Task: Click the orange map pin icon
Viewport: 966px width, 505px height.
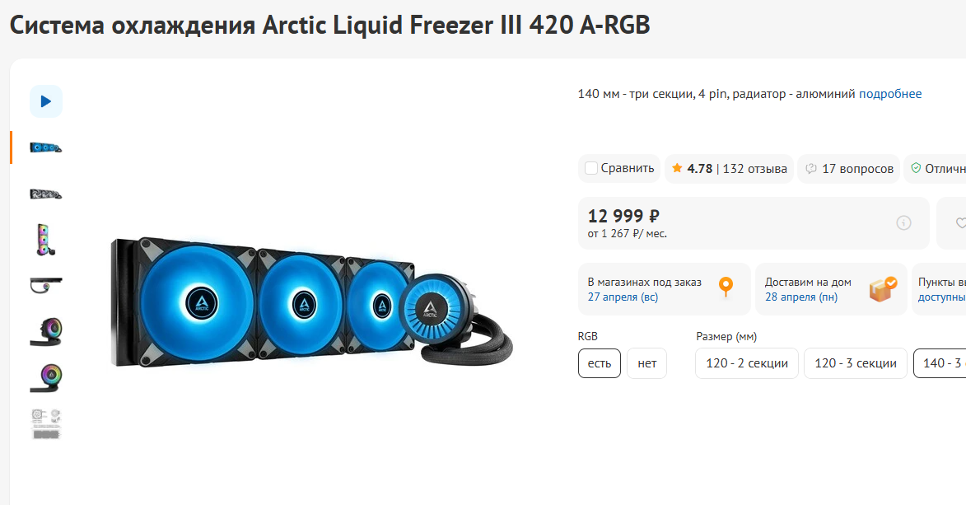Action: [x=726, y=288]
